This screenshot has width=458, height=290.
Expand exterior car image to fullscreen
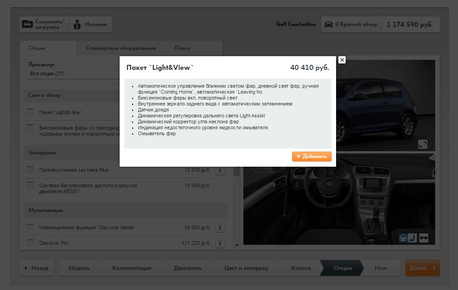point(423,144)
